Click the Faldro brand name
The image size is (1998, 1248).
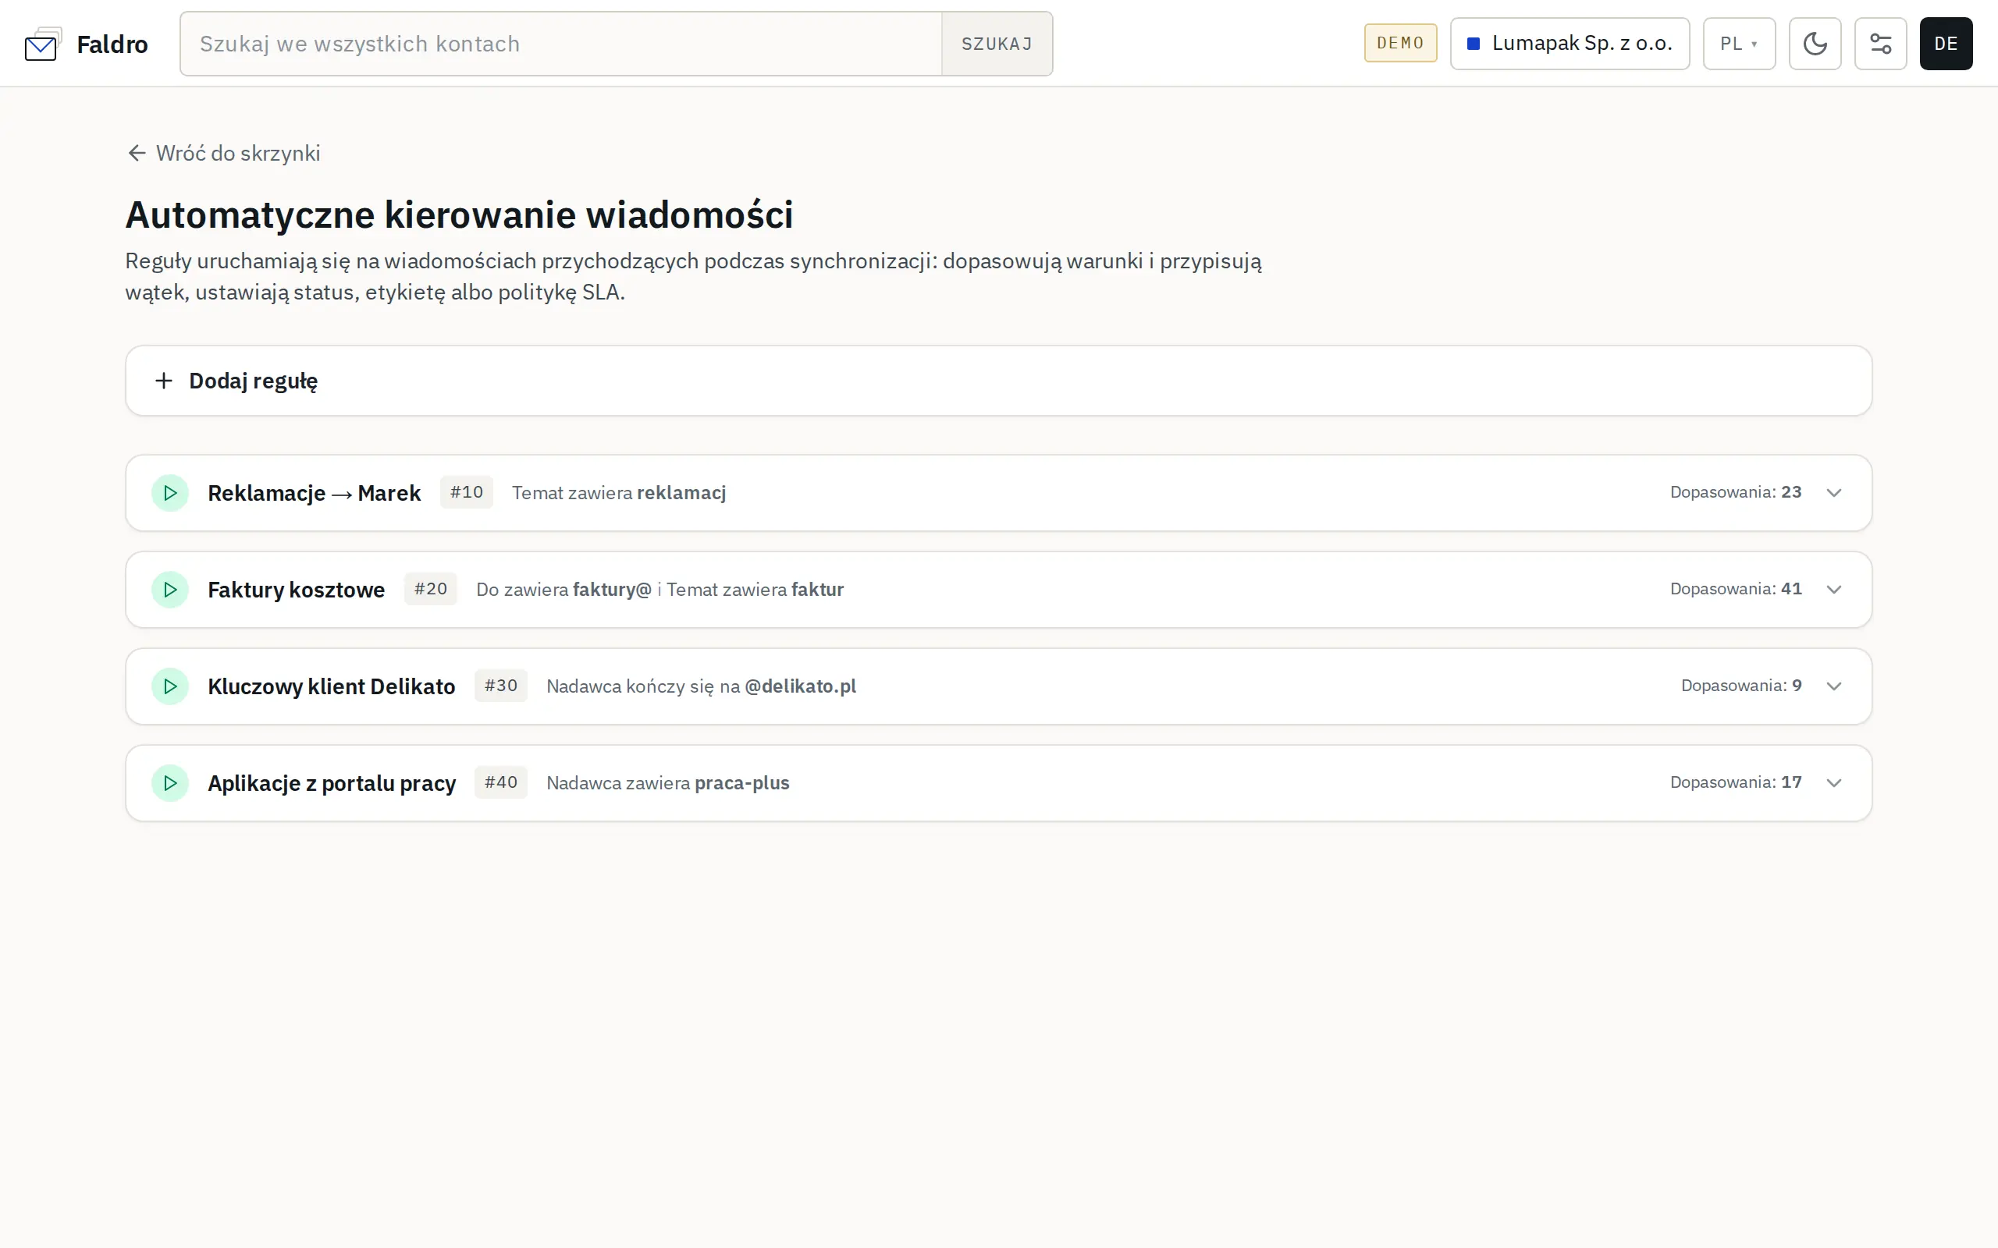pyautogui.click(x=112, y=44)
